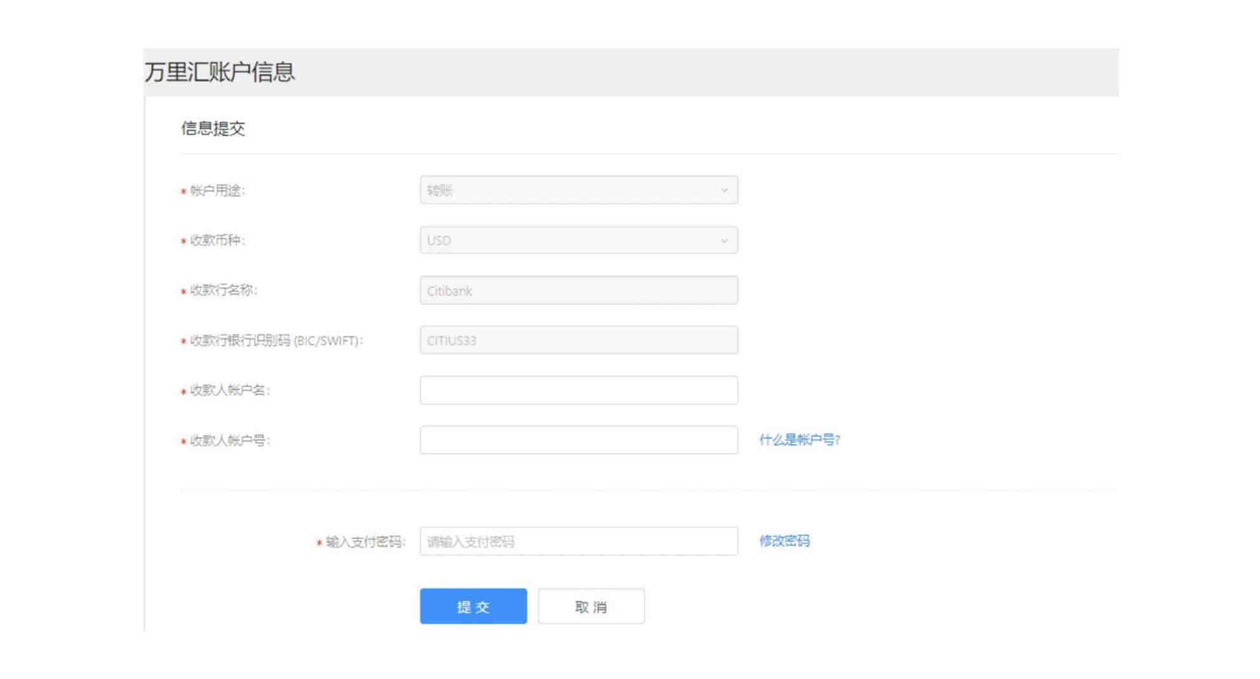This screenshot has height=679, width=1260.
Task: Click the 信息提交 section heading
Action: point(213,128)
